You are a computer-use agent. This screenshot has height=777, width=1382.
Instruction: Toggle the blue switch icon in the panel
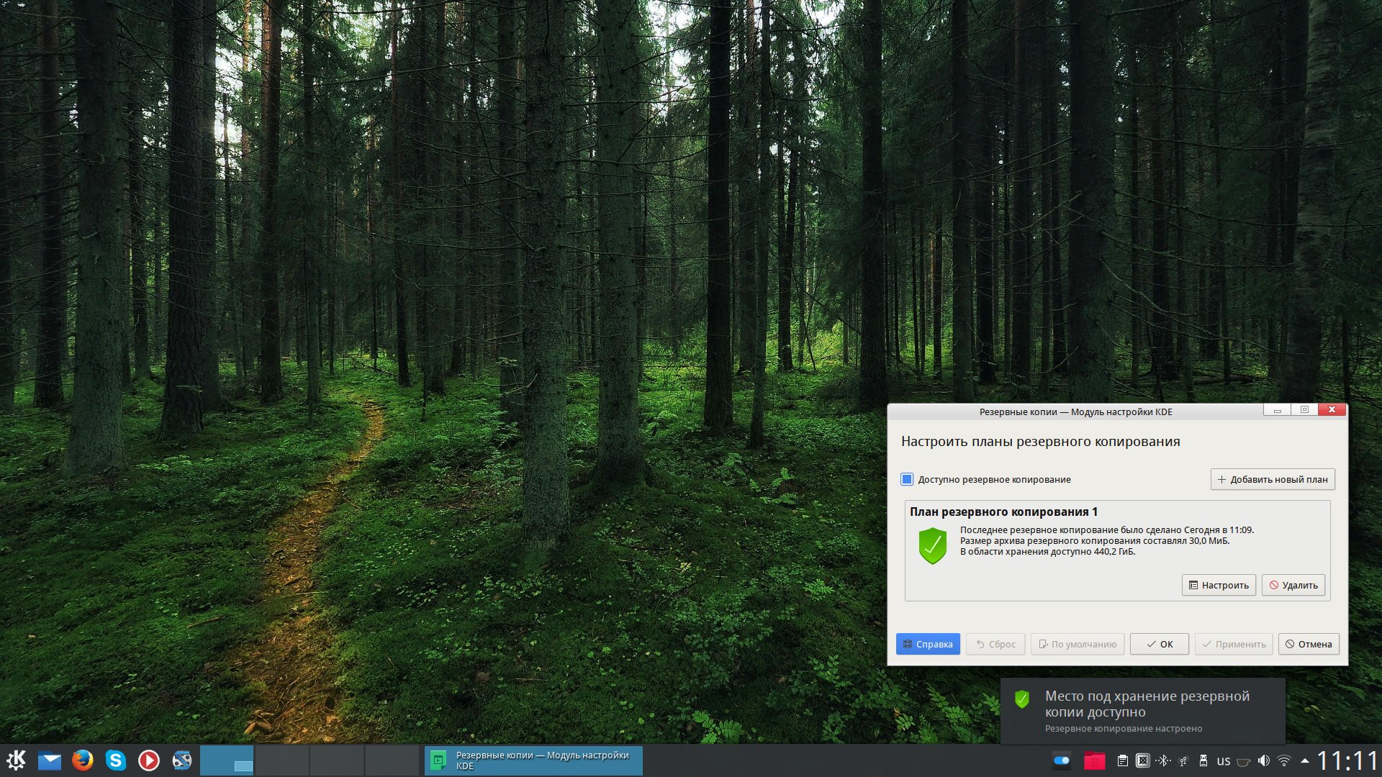(x=1062, y=760)
